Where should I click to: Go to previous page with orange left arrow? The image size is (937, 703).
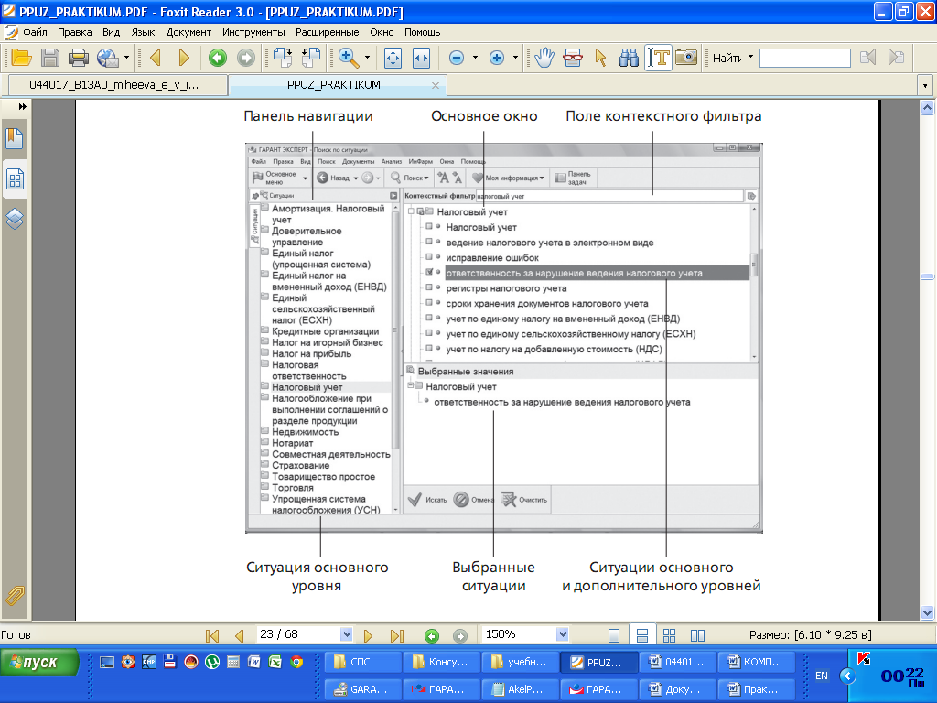[x=156, y=58]
